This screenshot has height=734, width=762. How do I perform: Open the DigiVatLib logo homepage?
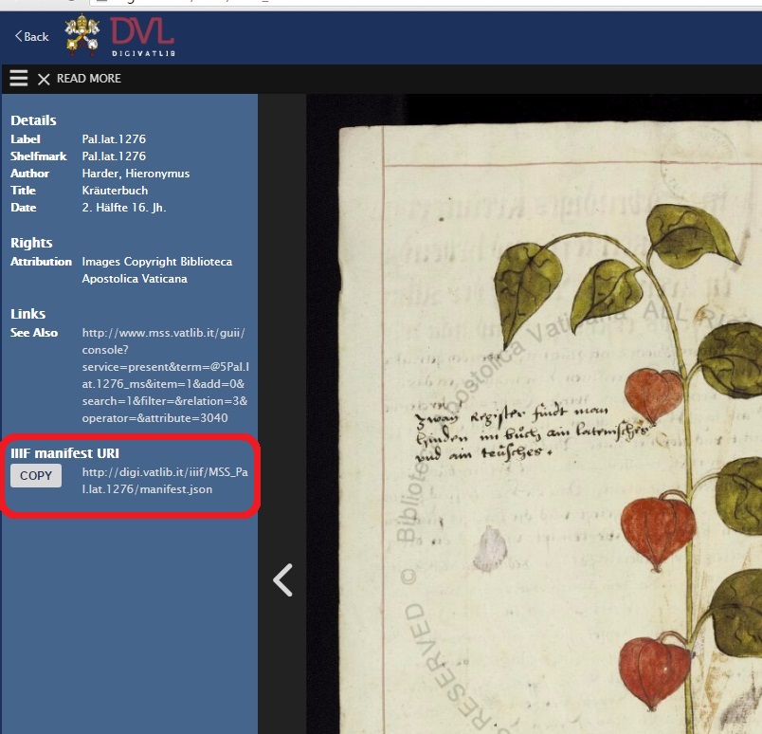point(142,37)
